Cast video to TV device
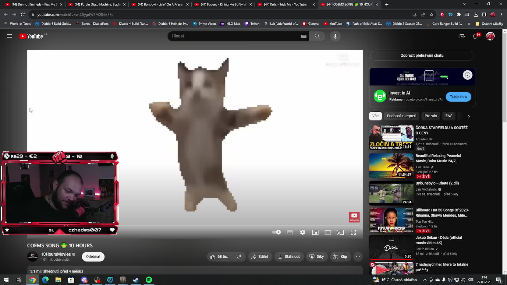Screen dimensions: 507x285 pos(341,232)
